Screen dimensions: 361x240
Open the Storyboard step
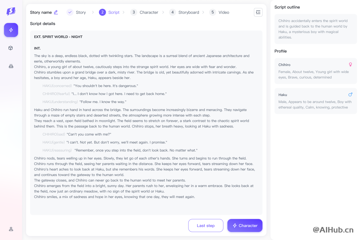(184, 12)
